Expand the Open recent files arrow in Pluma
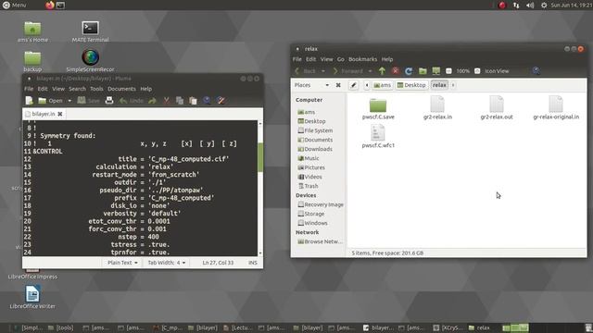This screenshot has height=333, width=593. click(x=69, y=101)
